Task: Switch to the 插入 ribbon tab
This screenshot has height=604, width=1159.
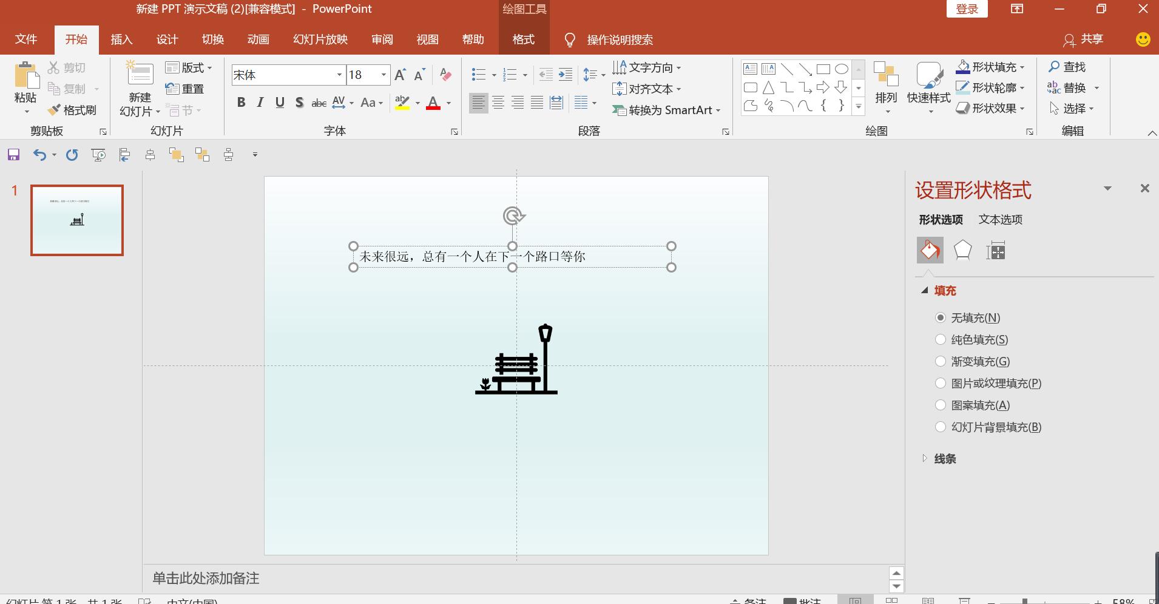Action: click(x=121, y=39)
